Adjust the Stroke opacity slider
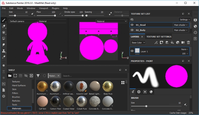Viewport: 199px width, 115px height. pos(74,16)
